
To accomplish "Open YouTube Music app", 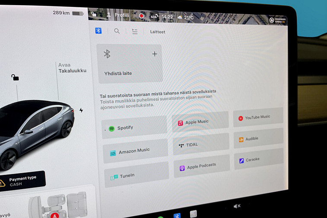I will tap(258, 117).
